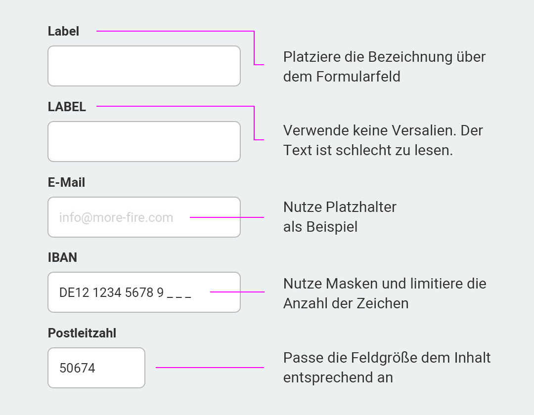Click the 'IBAN' field label
The height and width of the screenshot is (415, 534).
tap(62, 257)
